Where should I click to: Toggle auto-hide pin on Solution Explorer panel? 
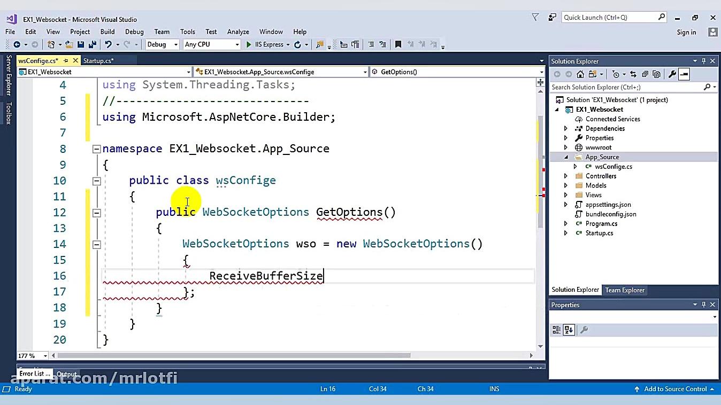click(704, 61)
